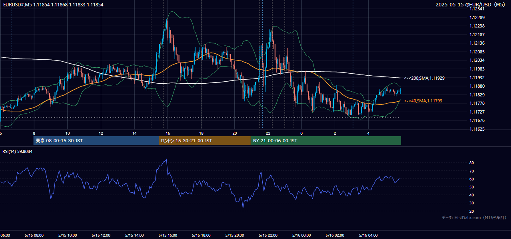Click price axis value 1.11778
Screen dimensions: 511x239
[x=477, y=103]
